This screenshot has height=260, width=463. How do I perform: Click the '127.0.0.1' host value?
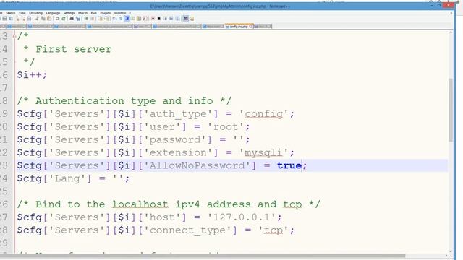click(x=242, y=217)
